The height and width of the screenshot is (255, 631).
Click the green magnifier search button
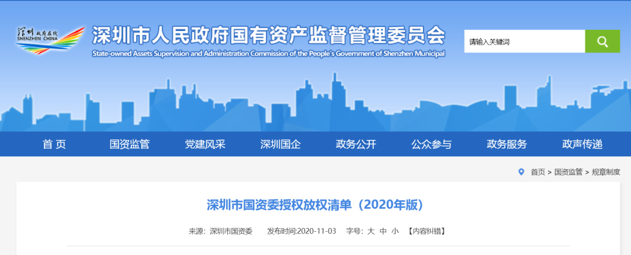click(602, 41)
